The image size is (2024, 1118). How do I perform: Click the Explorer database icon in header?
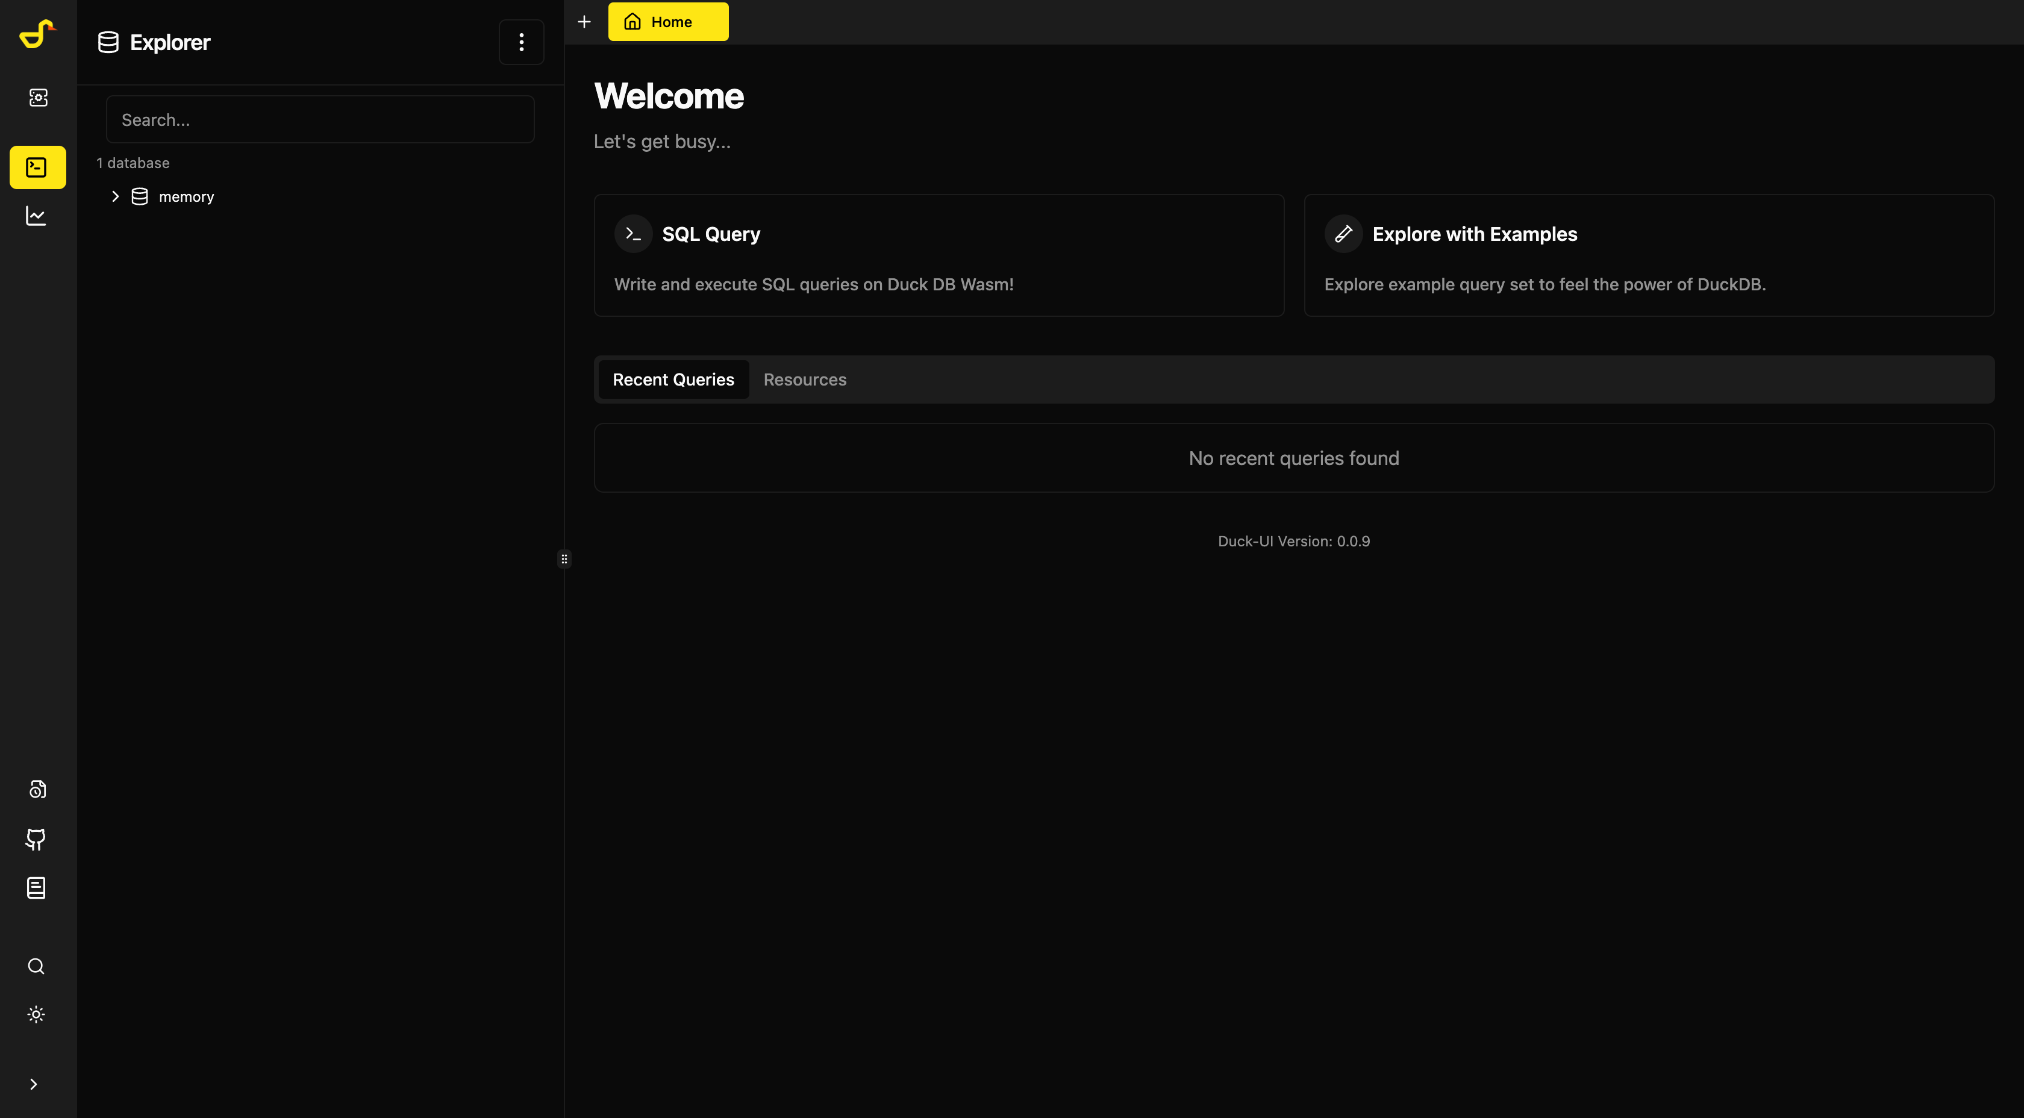tap(108, 42)
